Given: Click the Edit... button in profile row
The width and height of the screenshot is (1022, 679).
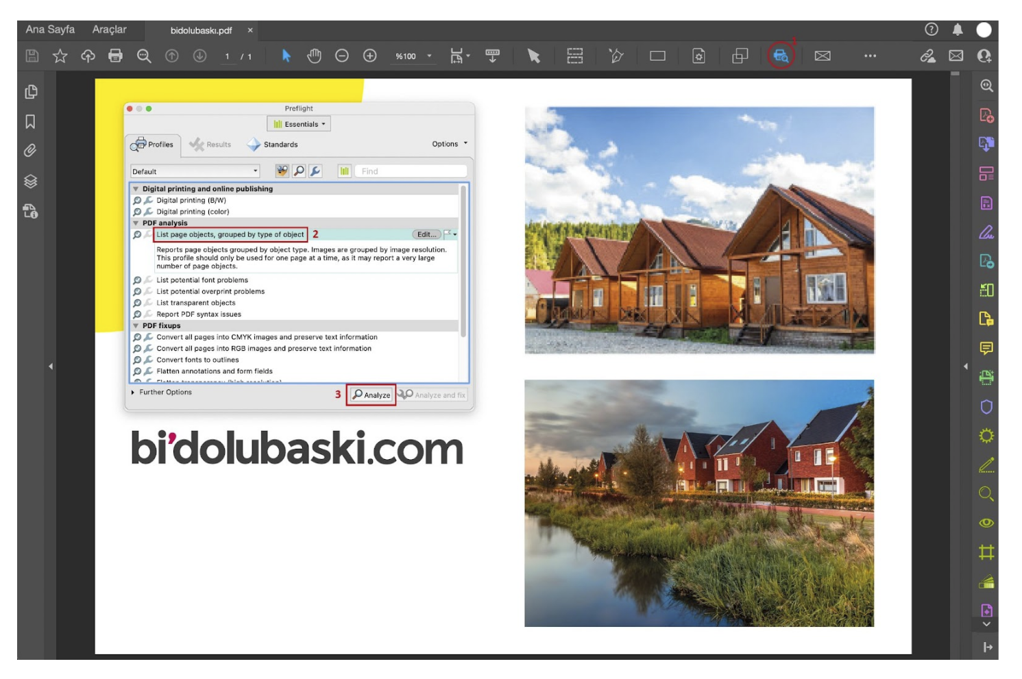Looking at the screenshot, I should click(426, 234).
